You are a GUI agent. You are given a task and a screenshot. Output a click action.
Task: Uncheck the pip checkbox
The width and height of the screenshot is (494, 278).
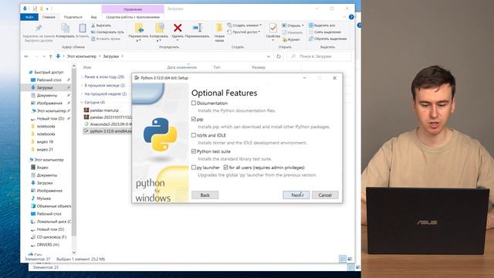[x=194, y=119]
